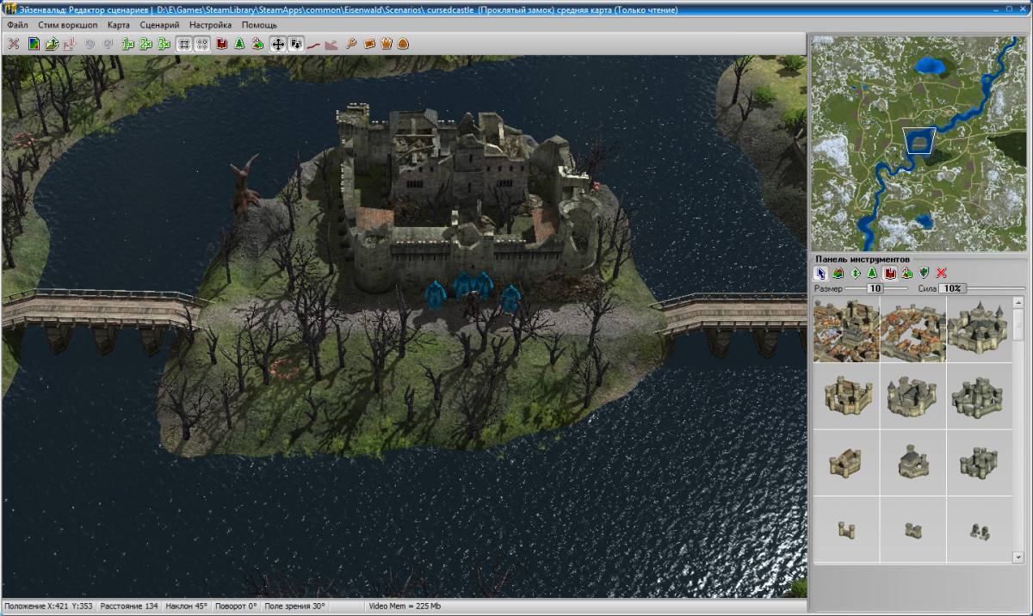Click the up arrow of the castle list scrollbar
Image resolution: width=1033 pixels, height=616 pixels.
[1018, 304]
